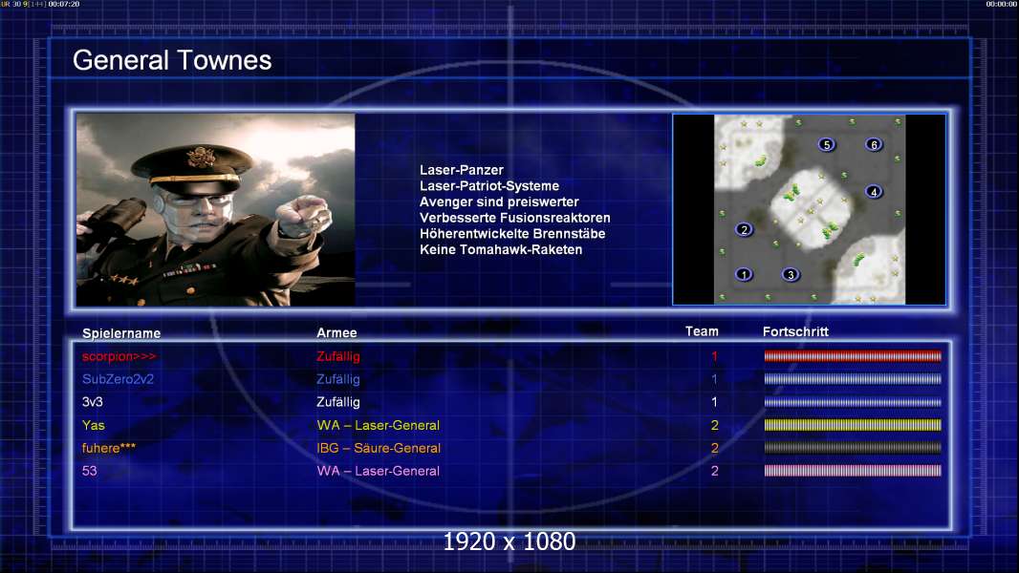The width and height of the screenshot is (1019, 573).
Task: Click Laser-Patriot-Systeme feature line
Action: point(489,185)
